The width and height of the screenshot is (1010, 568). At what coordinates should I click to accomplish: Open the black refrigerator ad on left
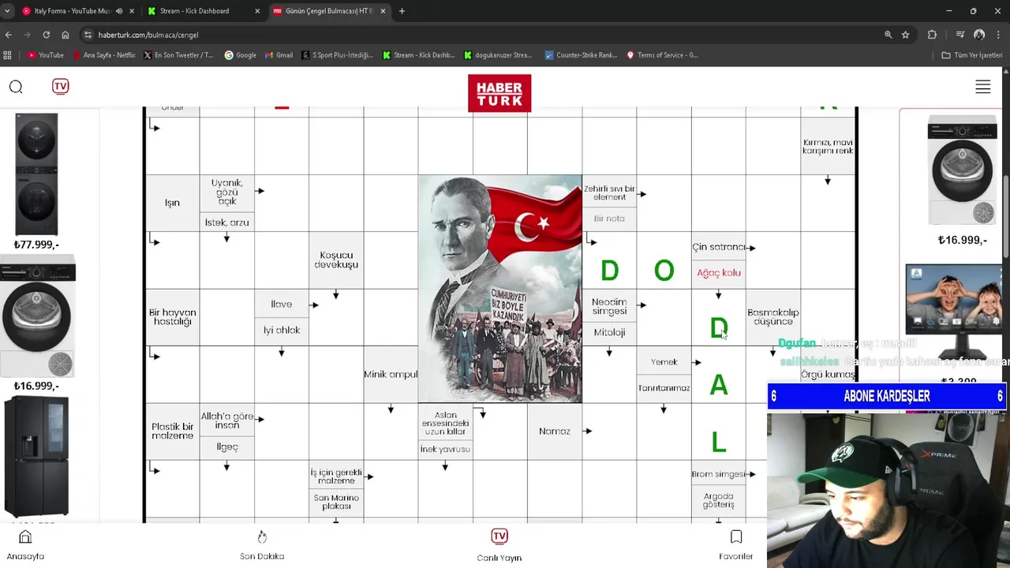coord(36,458)
